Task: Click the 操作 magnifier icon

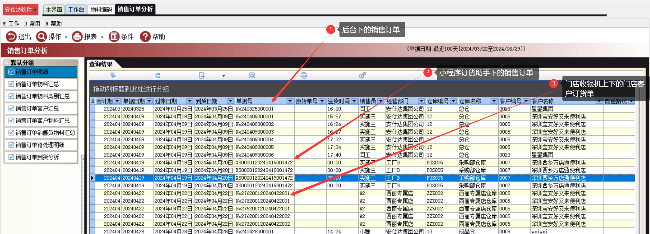Action: (x=41, y=37)
